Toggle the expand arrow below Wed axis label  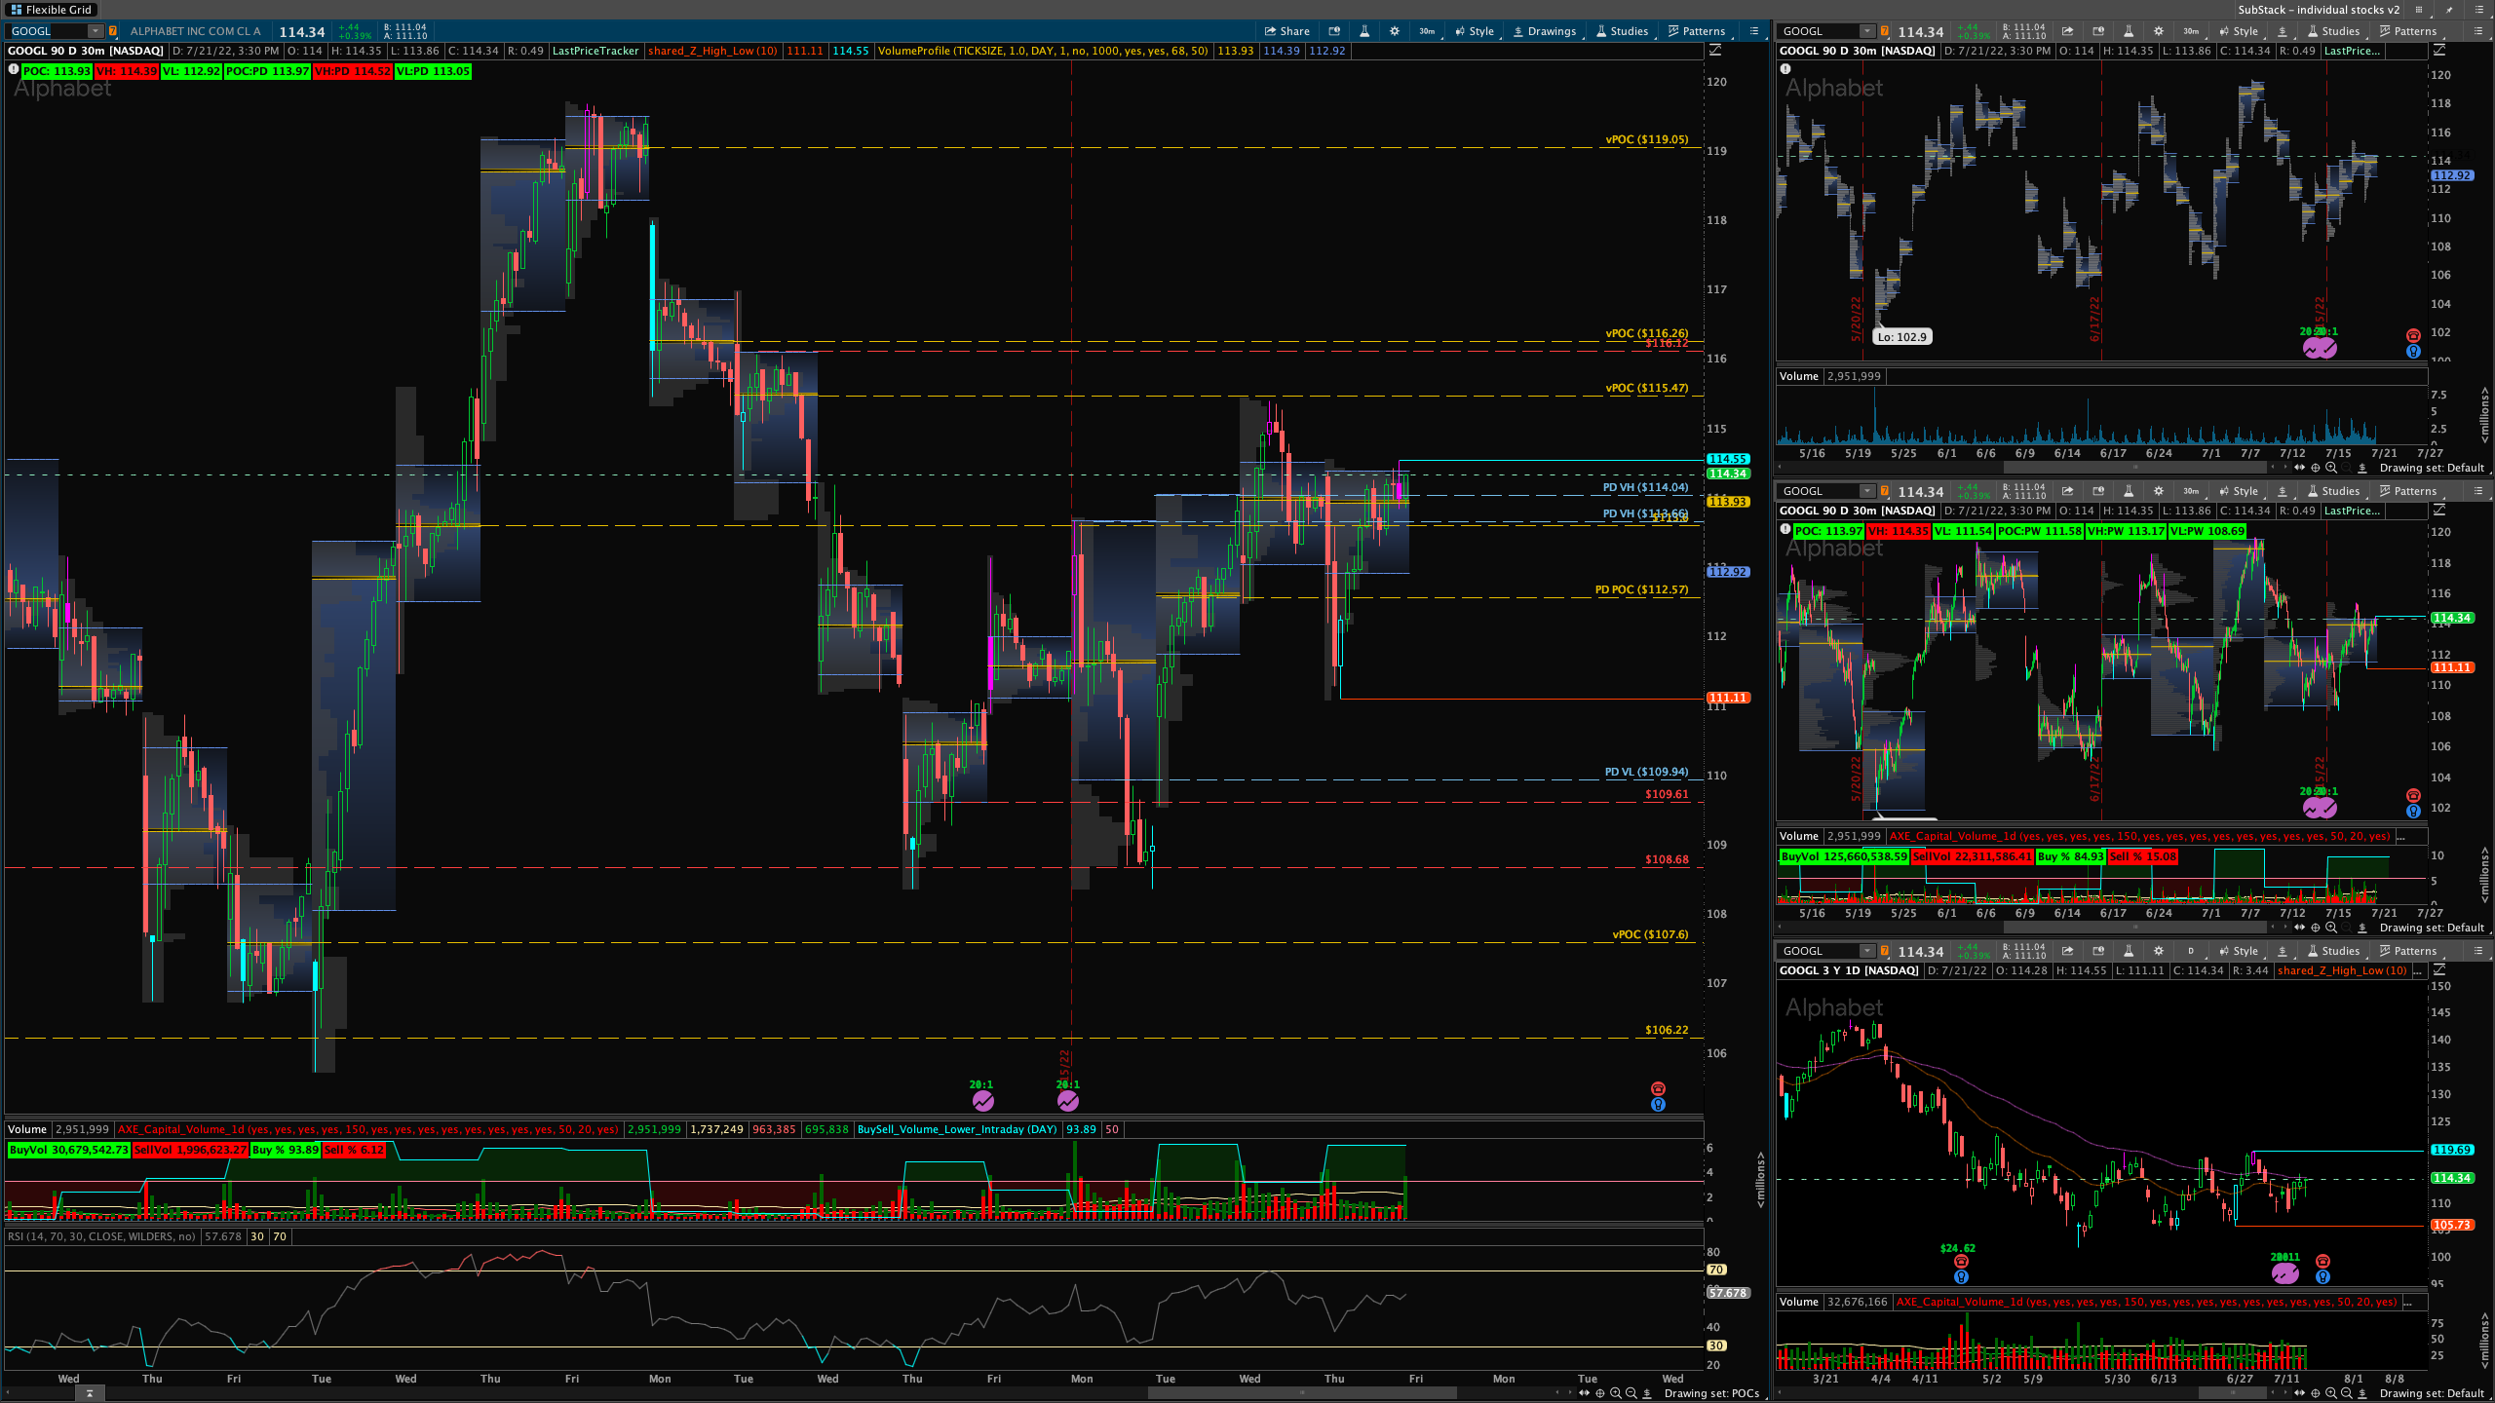89,1393
